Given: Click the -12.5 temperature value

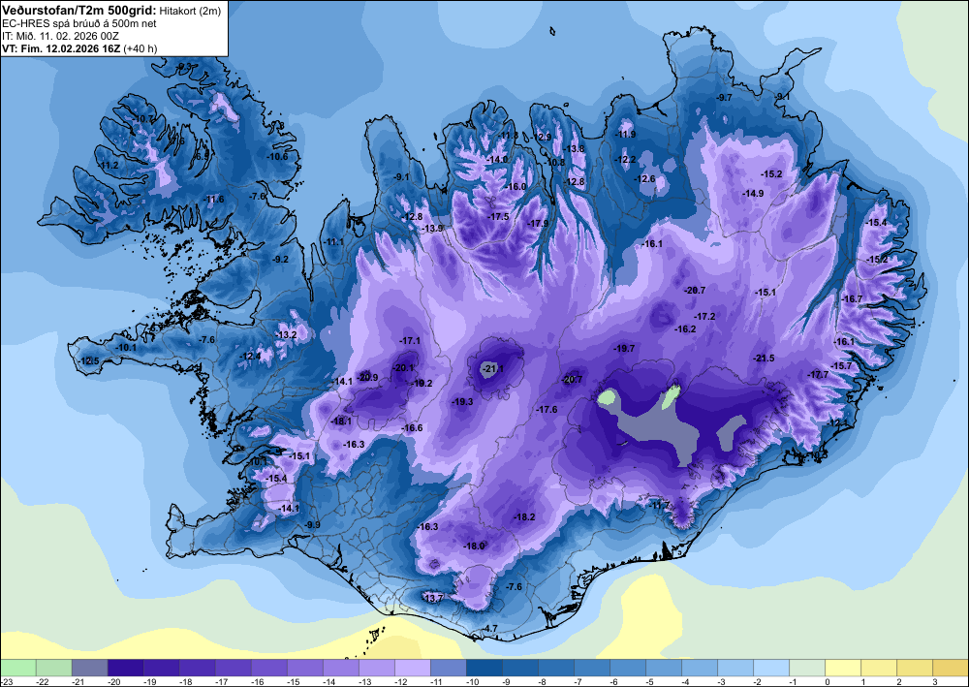Looking at the screenshot, I should [x=88, y=360].
